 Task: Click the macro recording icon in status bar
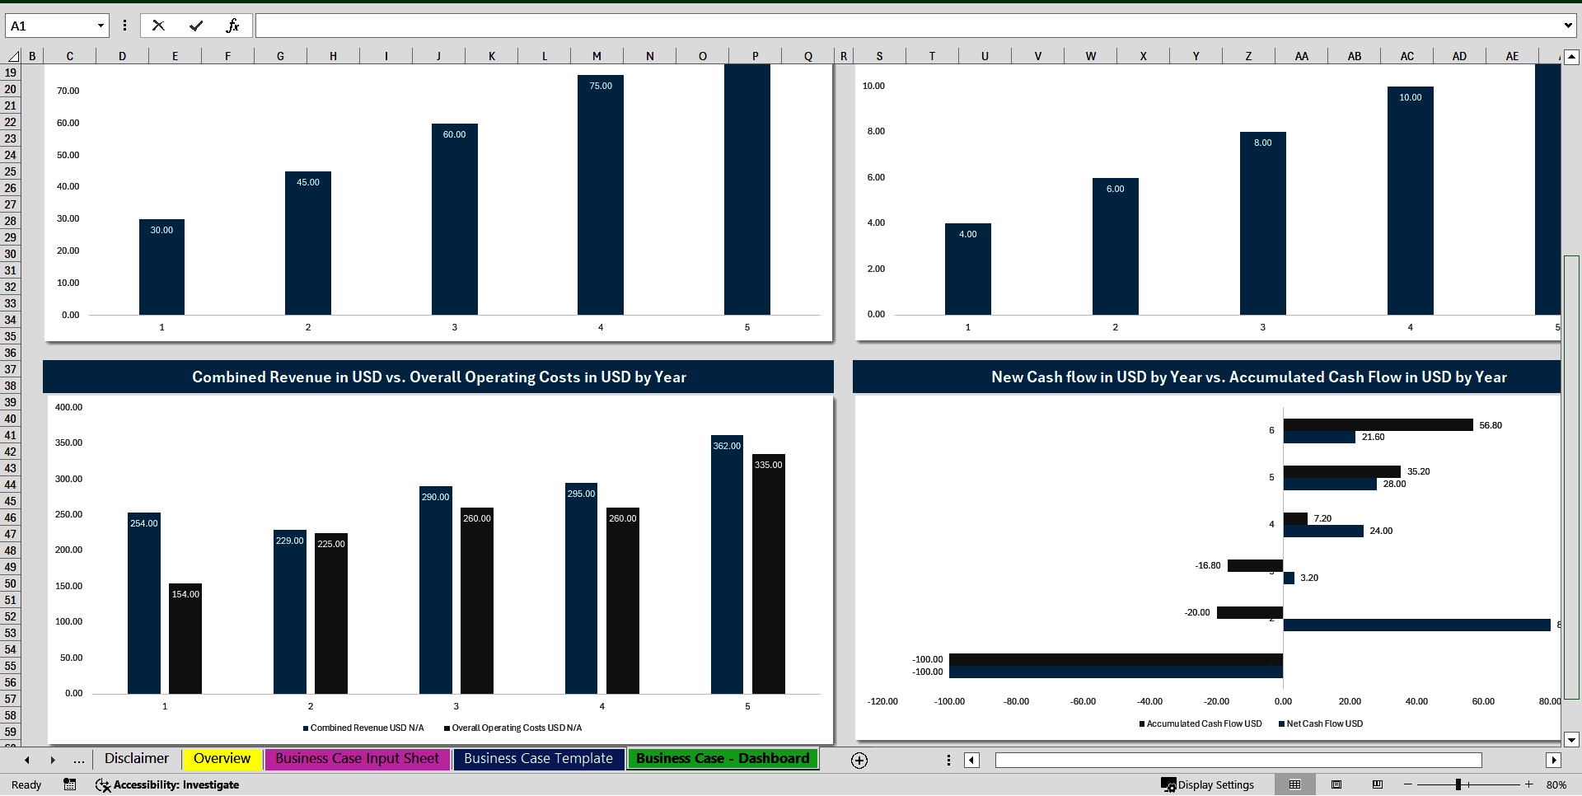point(69,784)
